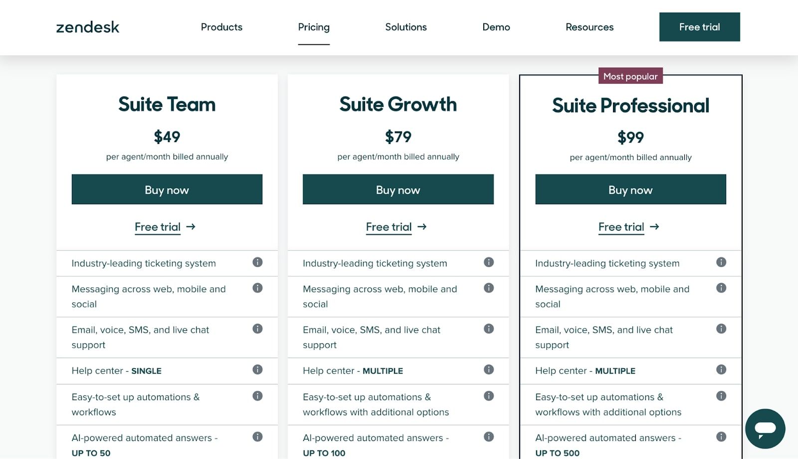Select the Pricing tab in navigation
This screenshot has height=459, width=798.
314,27
